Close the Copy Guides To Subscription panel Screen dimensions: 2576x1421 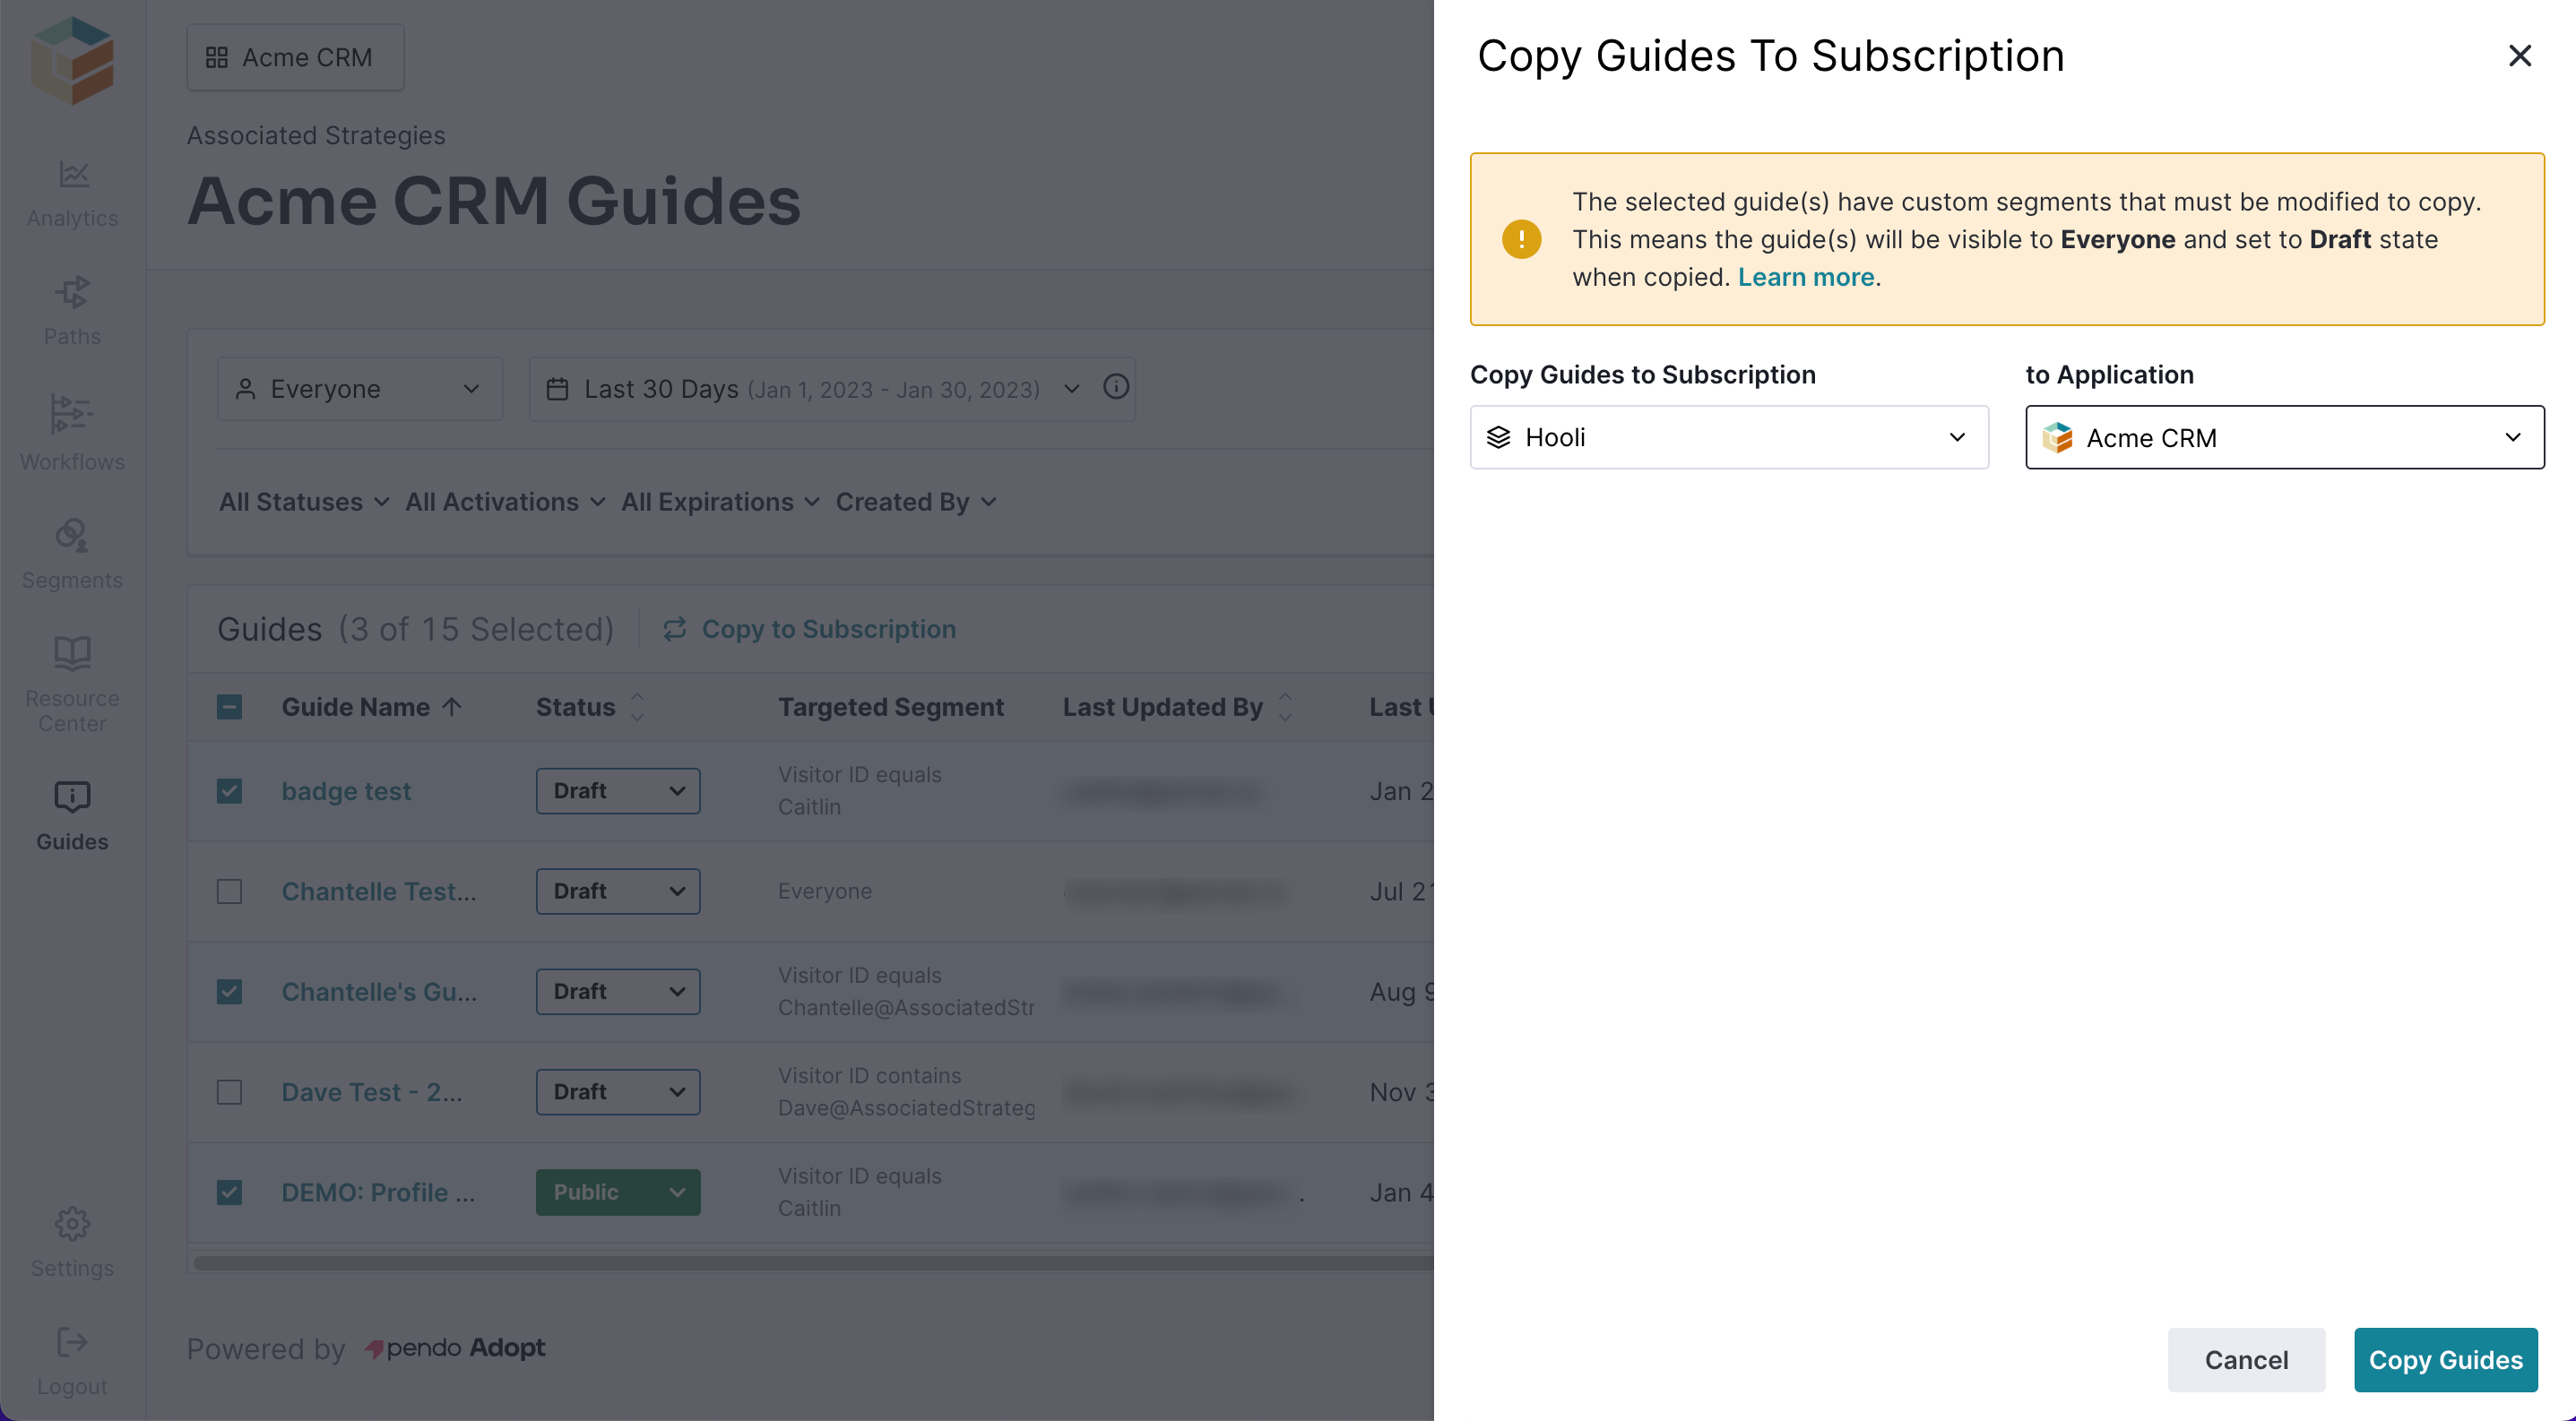[2519, 55]
